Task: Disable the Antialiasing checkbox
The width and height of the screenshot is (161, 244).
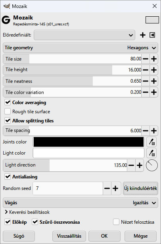Action: (8, 177)
